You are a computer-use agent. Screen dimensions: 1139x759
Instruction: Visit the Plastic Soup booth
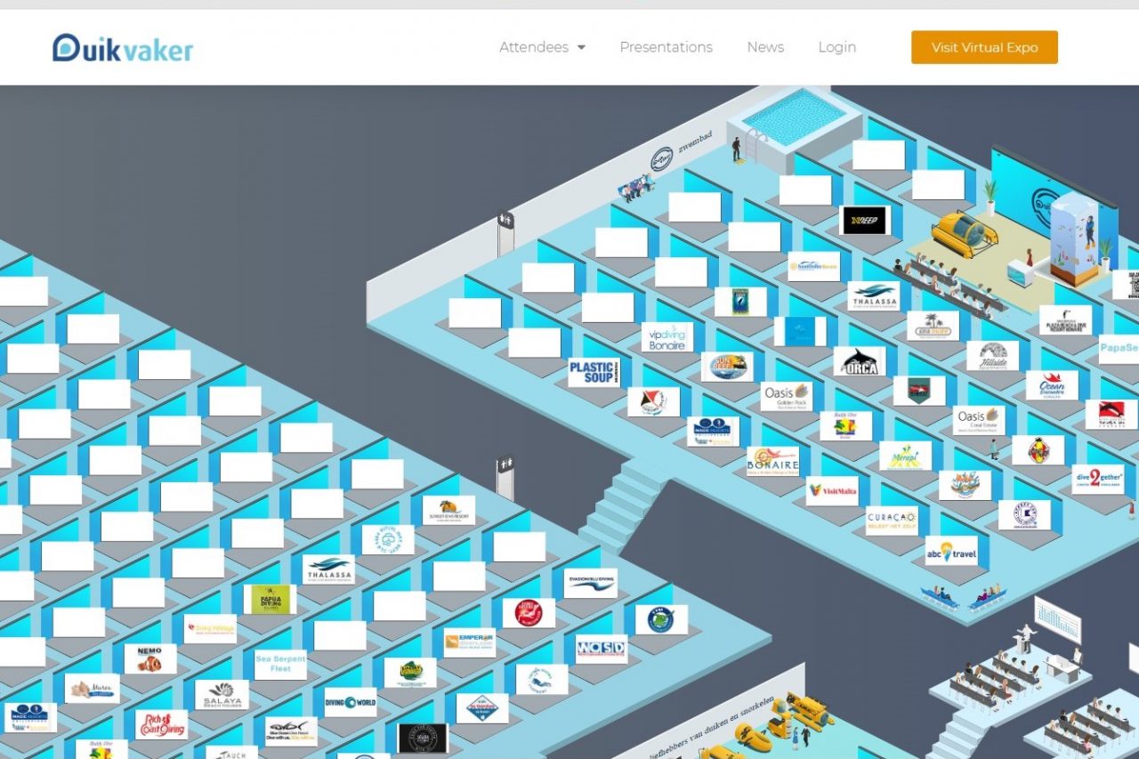click(594, 373)
